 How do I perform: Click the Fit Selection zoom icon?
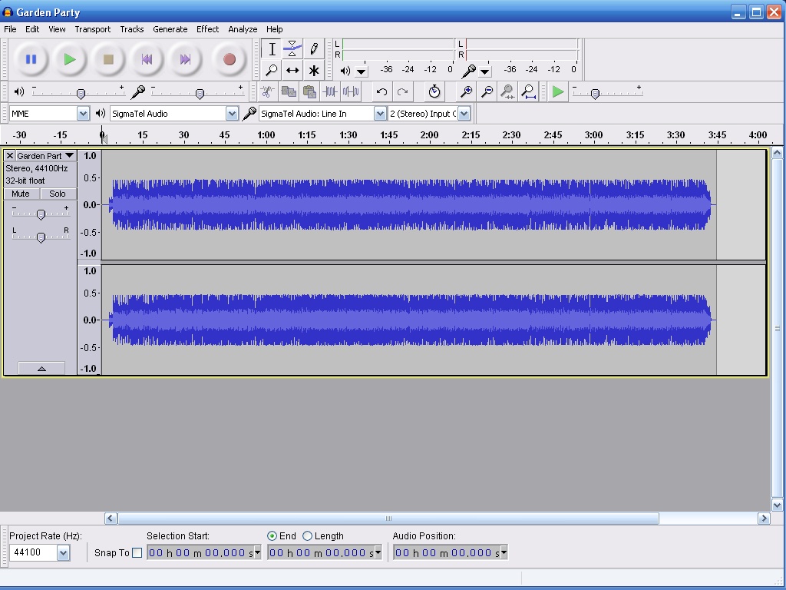point(507,91)
